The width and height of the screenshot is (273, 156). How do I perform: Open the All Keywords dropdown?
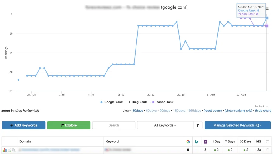pos(165,125)
